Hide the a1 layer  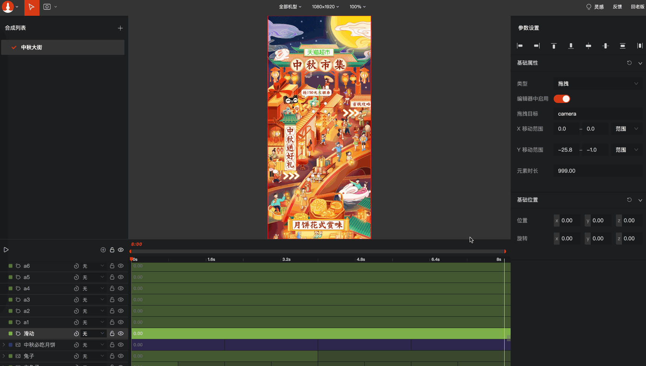pyautogui.click(x=121, y=322)
